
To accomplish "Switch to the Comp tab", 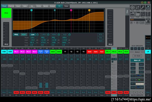I will click(x=39, y=6).
